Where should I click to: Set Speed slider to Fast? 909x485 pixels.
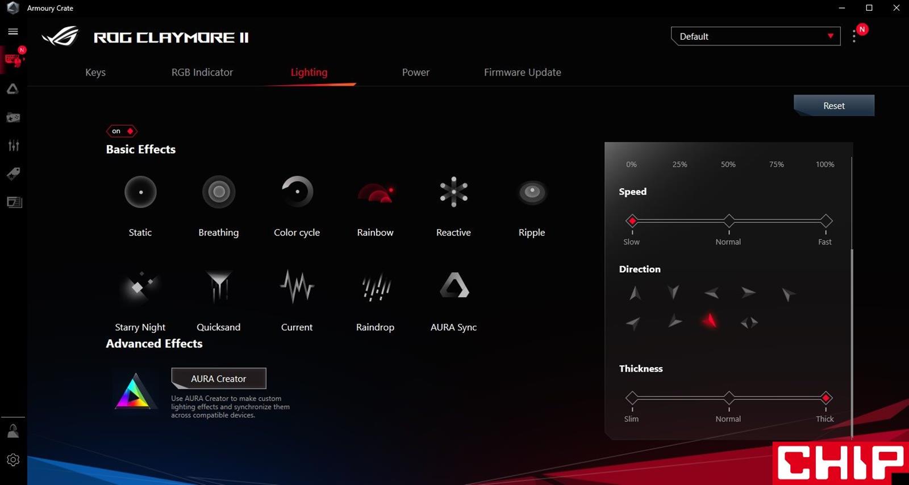click(826, 221)
